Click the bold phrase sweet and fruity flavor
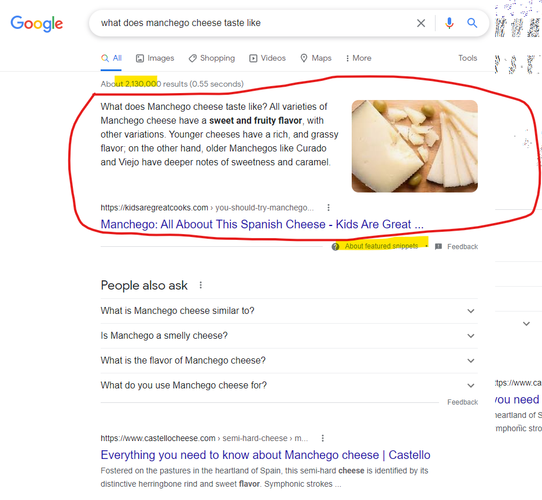The width and height of the screenshot is (542, 500). (256, 120)
